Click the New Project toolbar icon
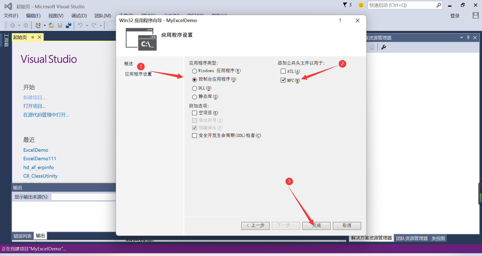This screenshot has width=482, height=256. pos(38,25)
